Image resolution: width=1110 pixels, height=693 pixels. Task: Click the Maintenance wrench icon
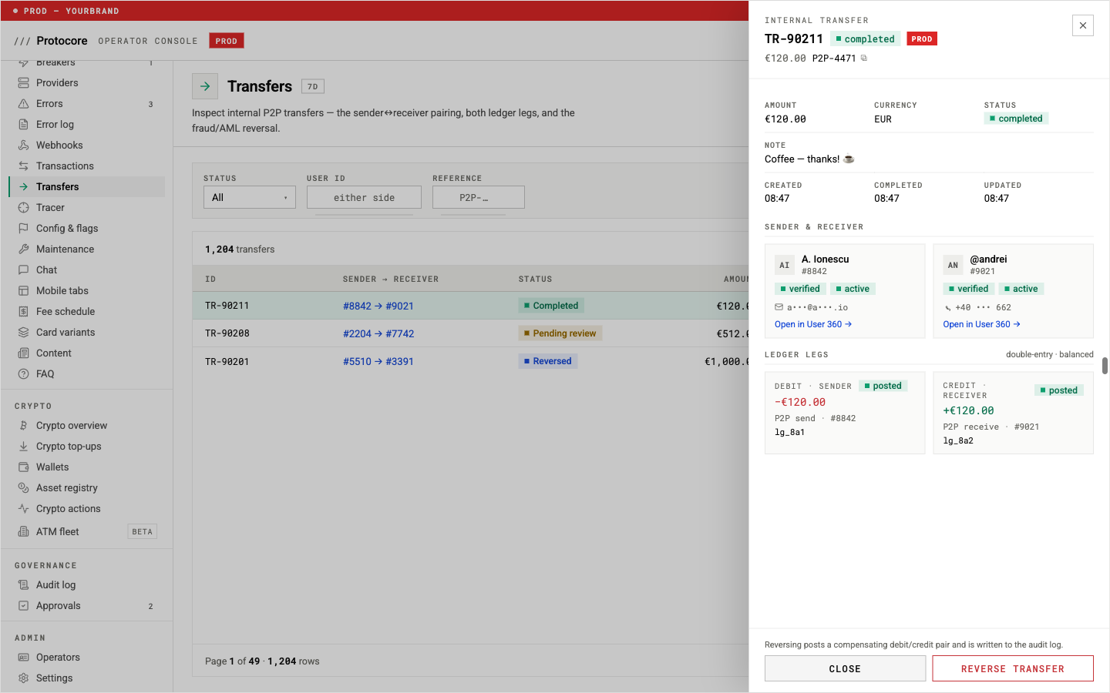(x=23, y=249)
